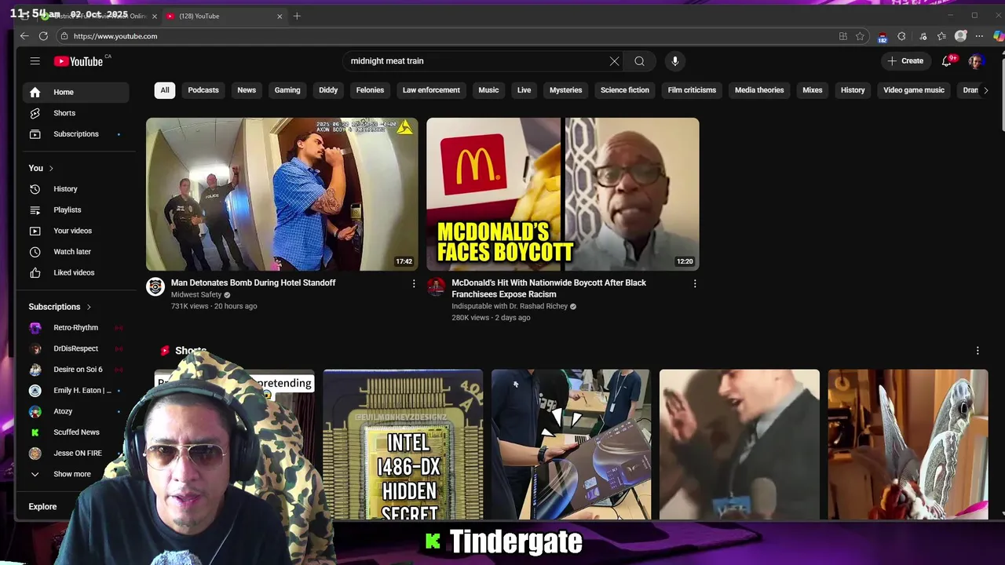
Task: Go back with the browser back arrow
Action: click(24, 36)
